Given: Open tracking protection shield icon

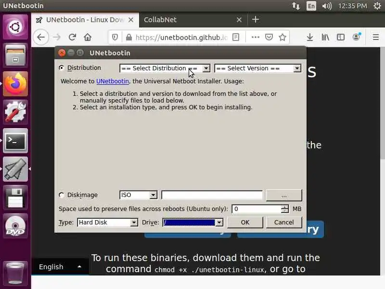Looking at the screenshot, I should pos(115,38).
